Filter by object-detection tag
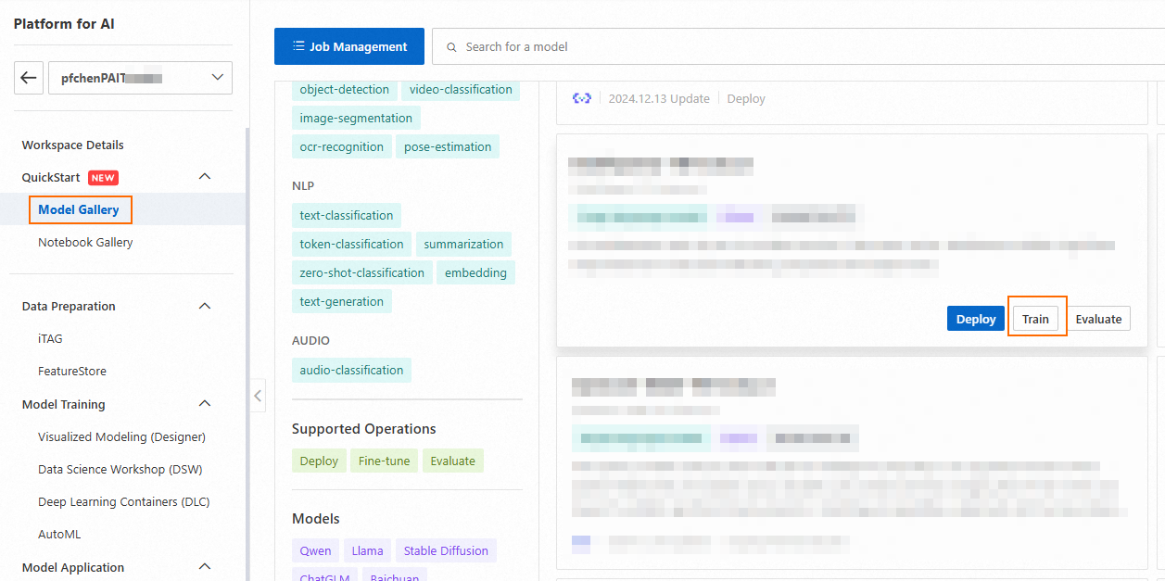The width and height of the screenshot is (1165, 581). tap(345, 90)
